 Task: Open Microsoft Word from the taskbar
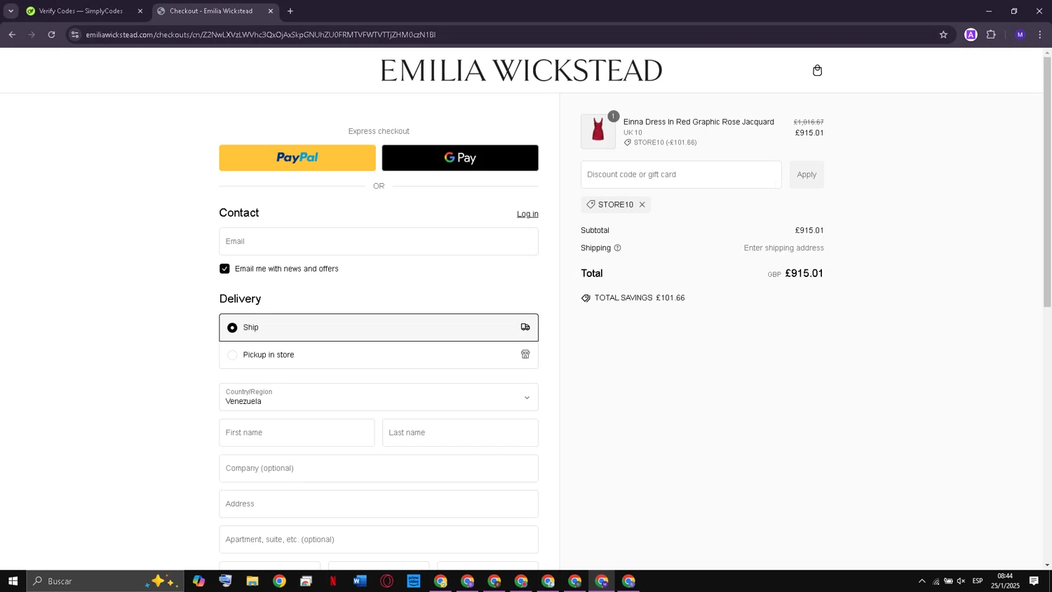360,581
